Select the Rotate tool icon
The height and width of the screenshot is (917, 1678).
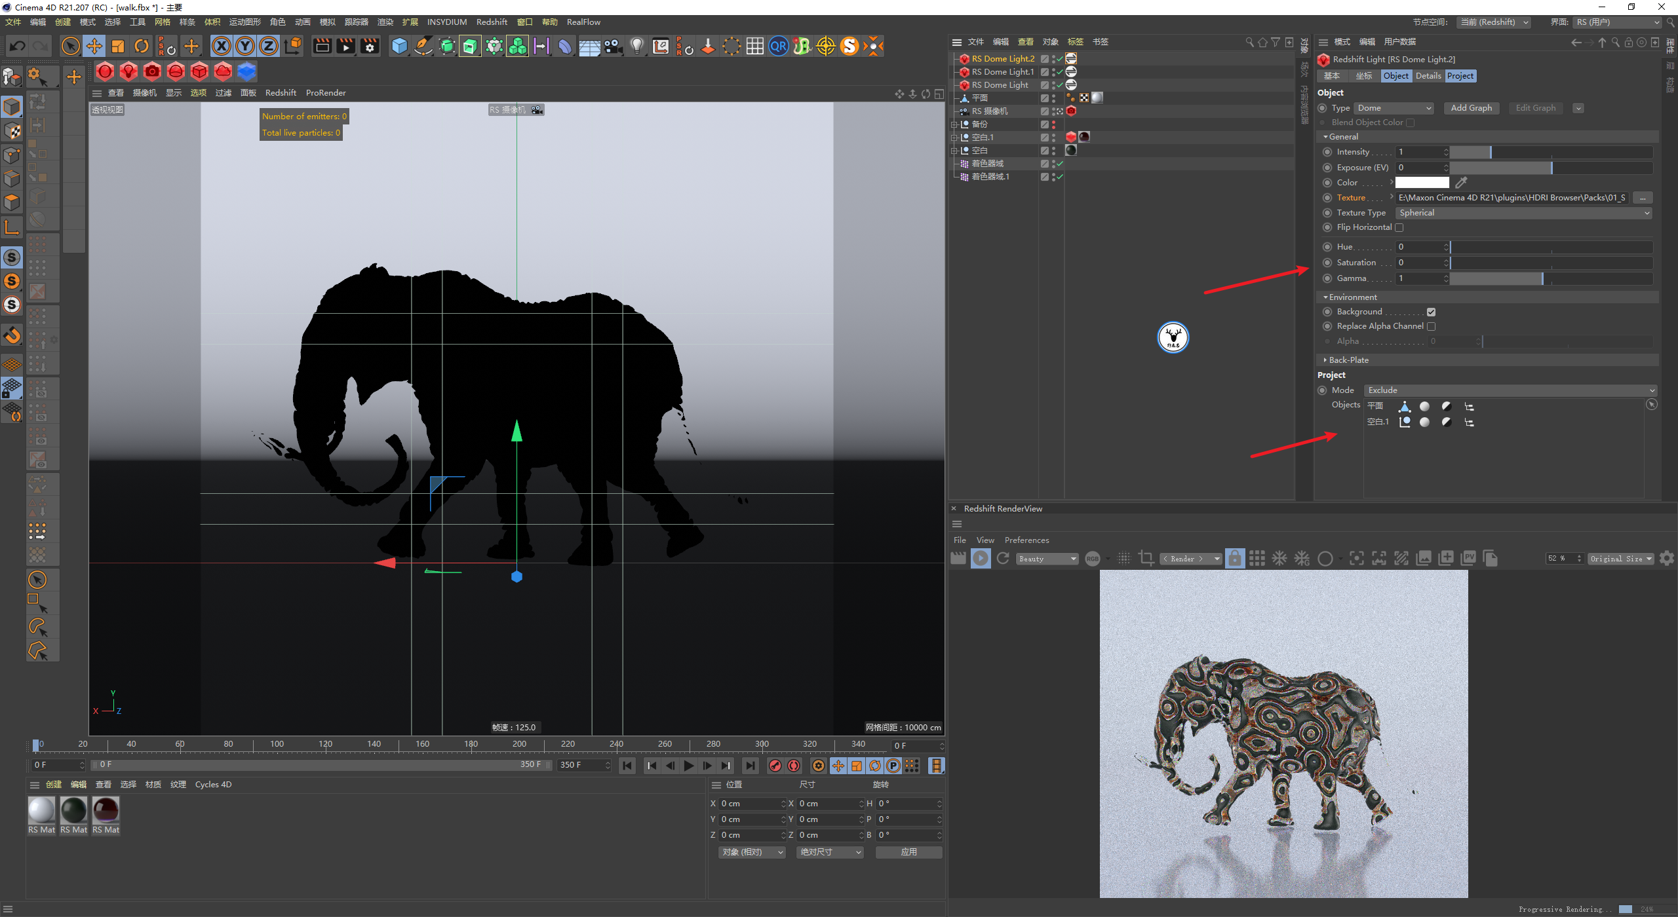[x=142, y=46]
